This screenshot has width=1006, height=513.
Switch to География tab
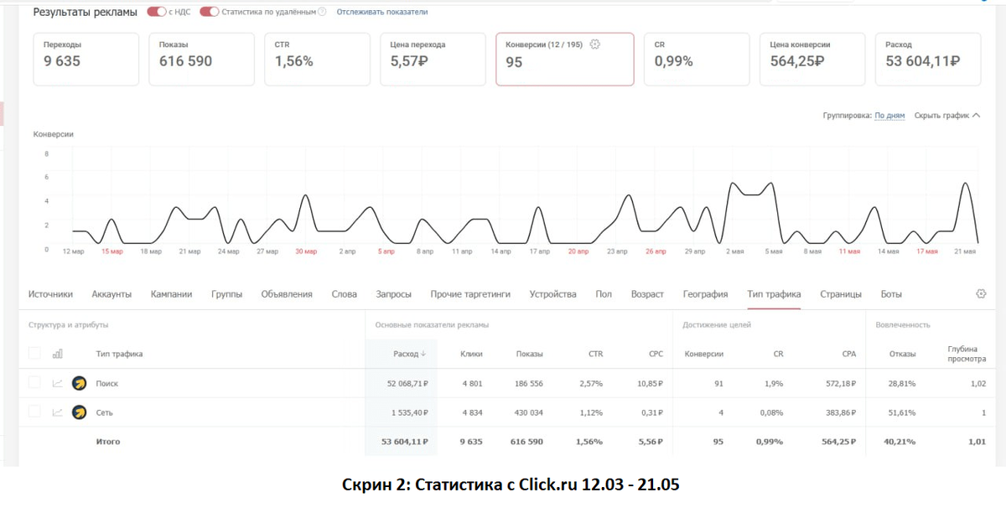(705, 294)
